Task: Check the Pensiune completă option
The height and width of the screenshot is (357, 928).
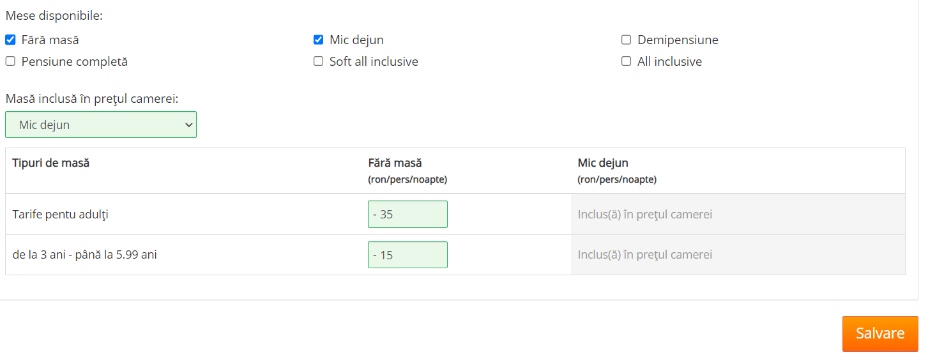Action: coord(10,61)
